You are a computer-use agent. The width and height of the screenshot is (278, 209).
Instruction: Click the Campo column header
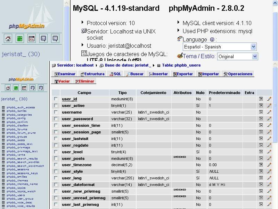pyautogui.click(x=84, y=93)
